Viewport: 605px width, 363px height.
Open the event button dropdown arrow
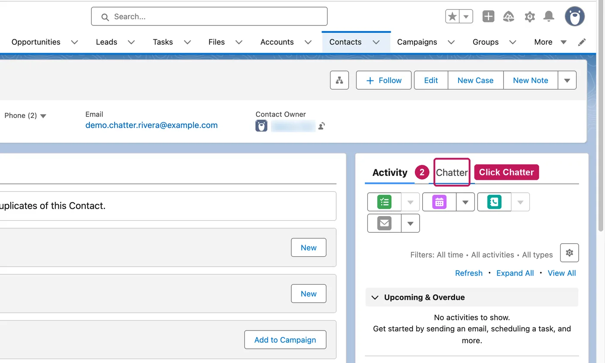465,202
